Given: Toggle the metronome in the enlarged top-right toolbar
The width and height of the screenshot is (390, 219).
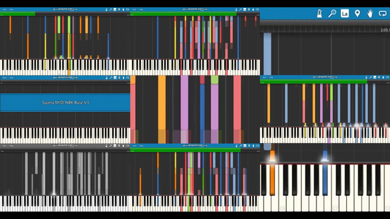Looking at the screenshot, I should tap(319, 14).
